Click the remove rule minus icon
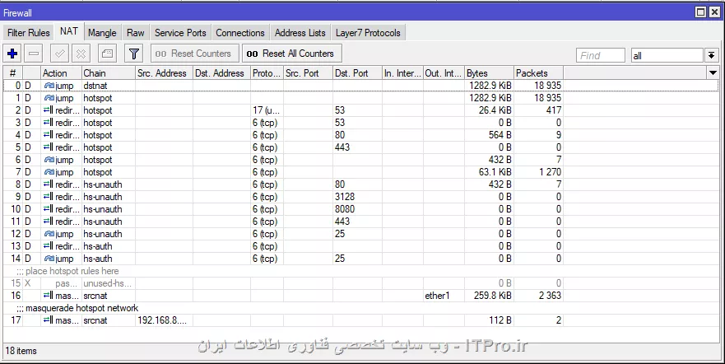 click(34, 54)
